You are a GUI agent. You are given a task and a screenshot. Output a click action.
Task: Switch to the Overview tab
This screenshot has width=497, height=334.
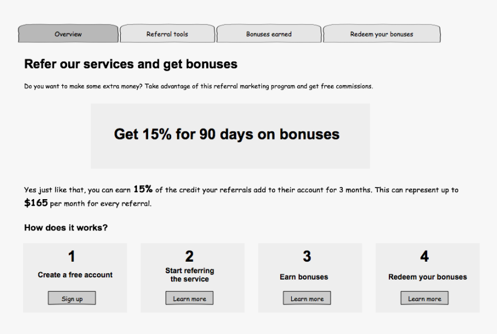tap(68, 34)
